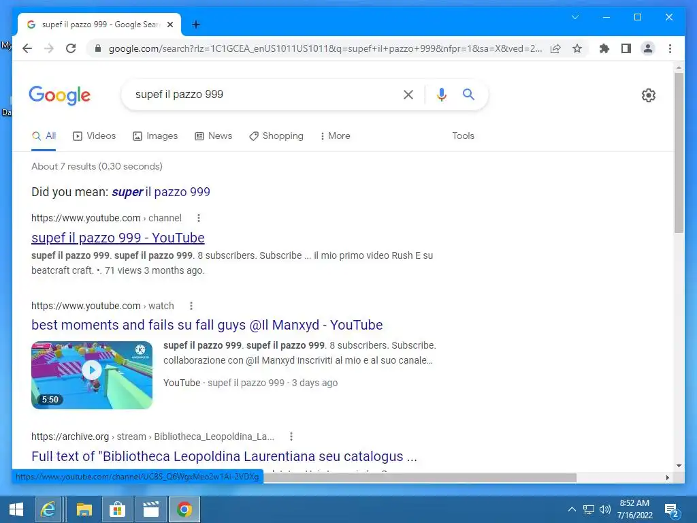
Task: Open Google quick settings gear
Action: [x=649, y=95]
